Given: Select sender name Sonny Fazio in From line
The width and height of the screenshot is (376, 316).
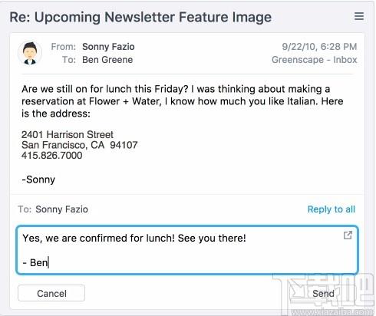Looking at the screenshot, I should [108, 47].
